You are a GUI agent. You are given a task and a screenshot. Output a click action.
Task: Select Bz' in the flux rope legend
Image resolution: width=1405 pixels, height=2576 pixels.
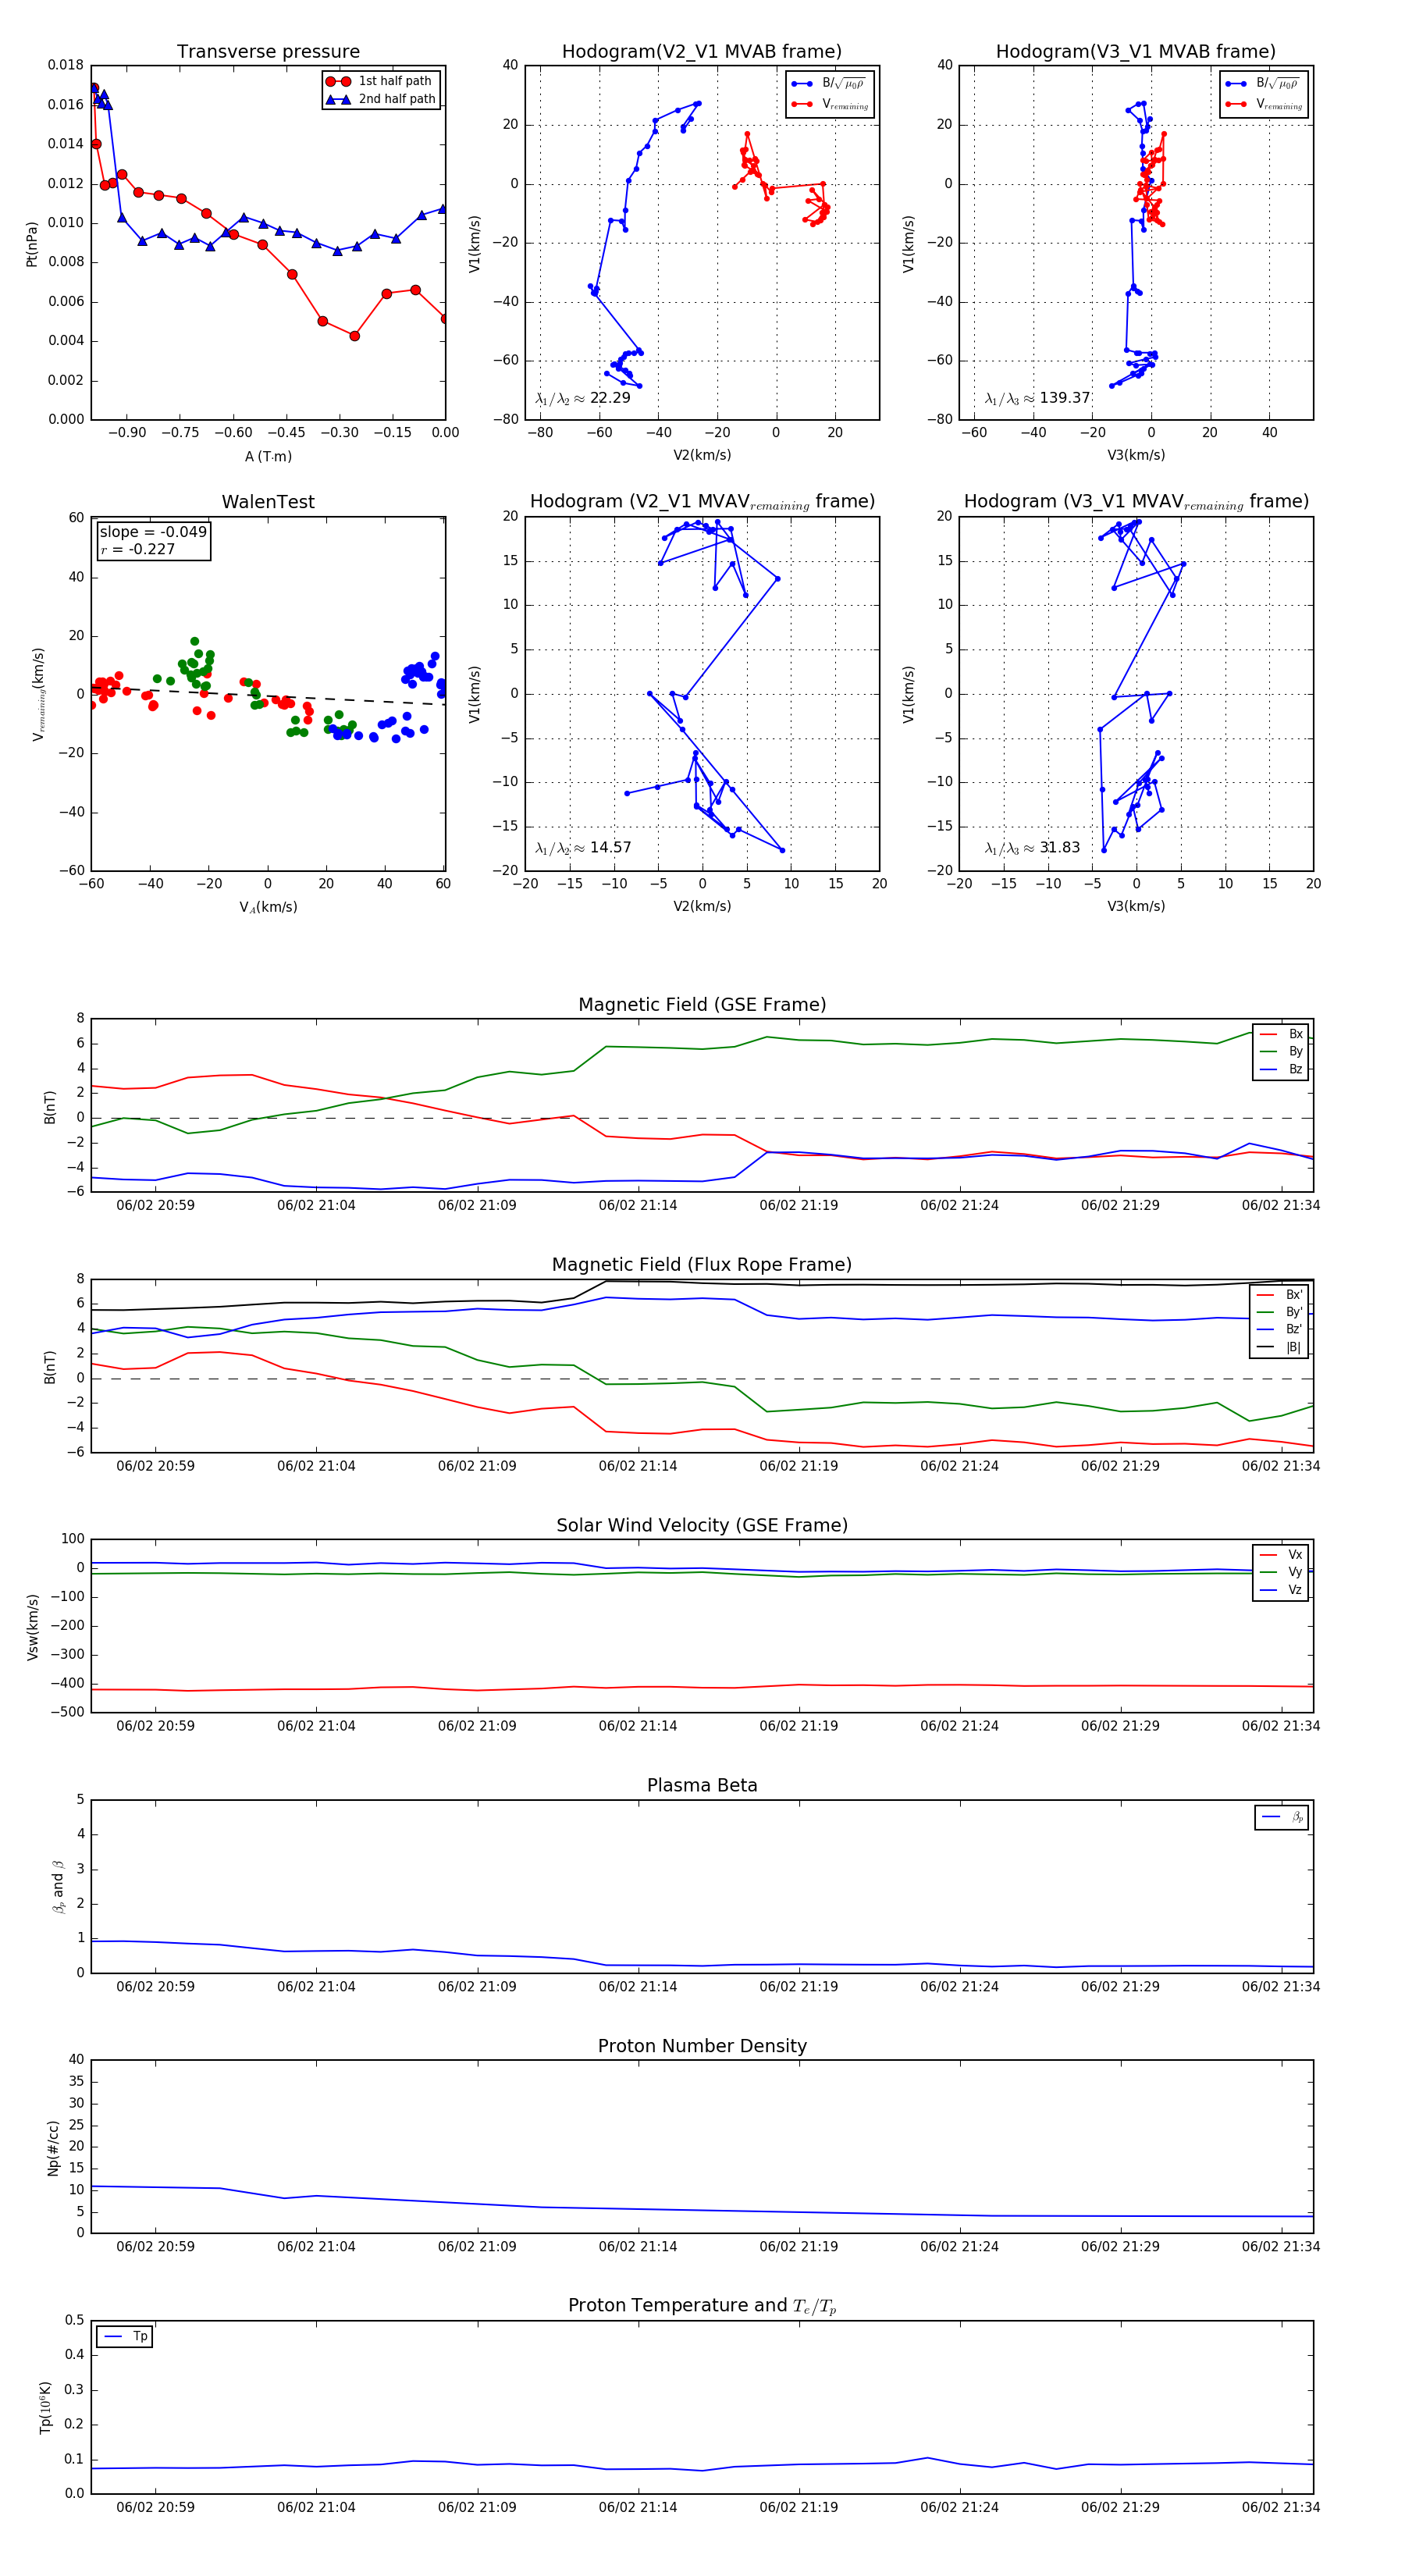pyautogui.click(x=1280, y=1329)
